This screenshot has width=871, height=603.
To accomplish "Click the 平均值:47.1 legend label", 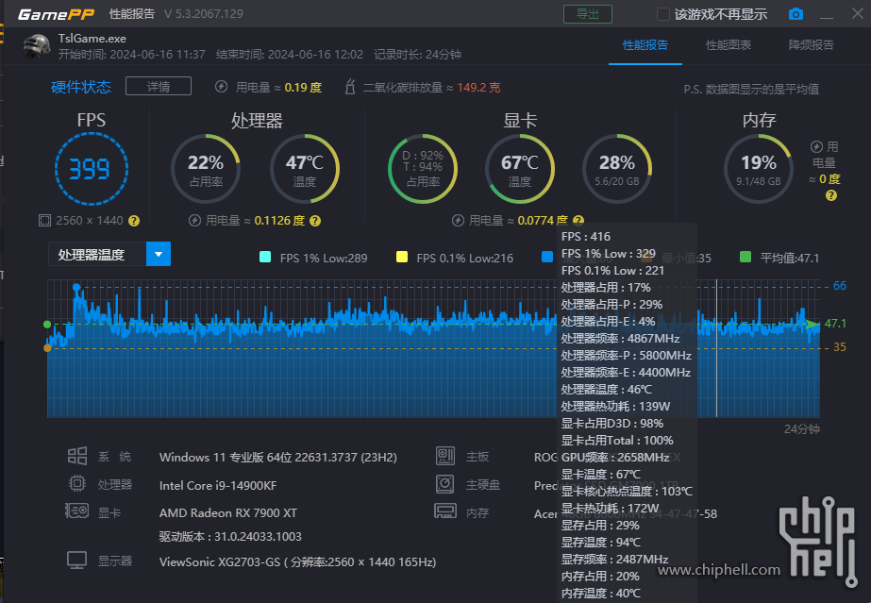I will pos(789,258).
